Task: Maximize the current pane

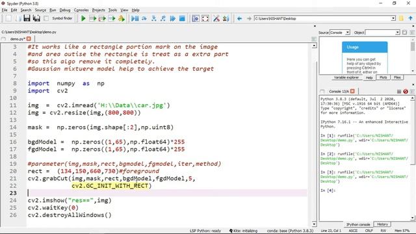Action: pyautogui.click(x=196, y=18)
